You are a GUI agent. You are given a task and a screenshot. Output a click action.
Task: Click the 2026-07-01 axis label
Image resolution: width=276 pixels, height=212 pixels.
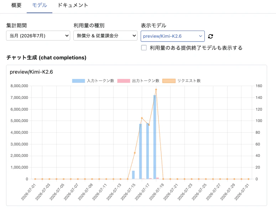pyautogui.click(x=28, y=192)
